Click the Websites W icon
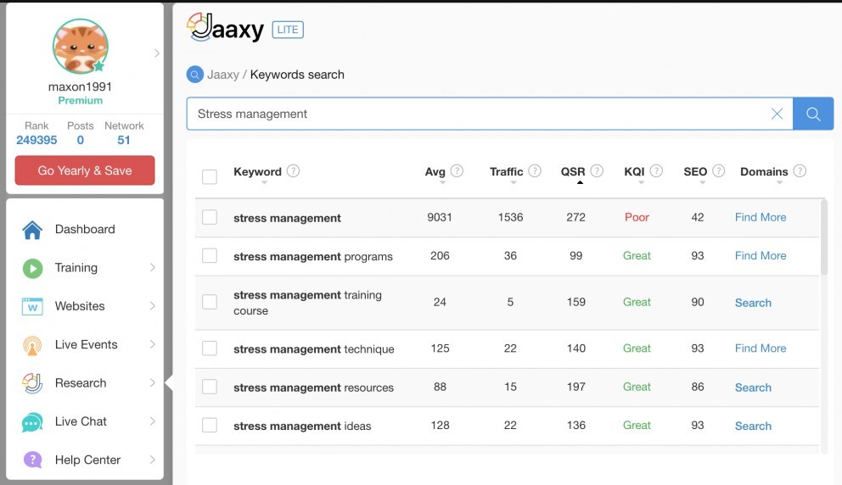 coord(32,306)
